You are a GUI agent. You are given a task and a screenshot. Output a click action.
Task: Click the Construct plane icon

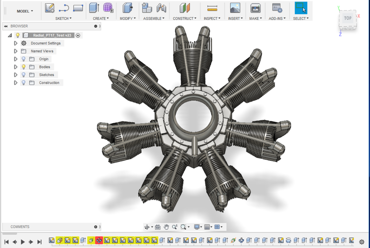(x=185, y=8)
